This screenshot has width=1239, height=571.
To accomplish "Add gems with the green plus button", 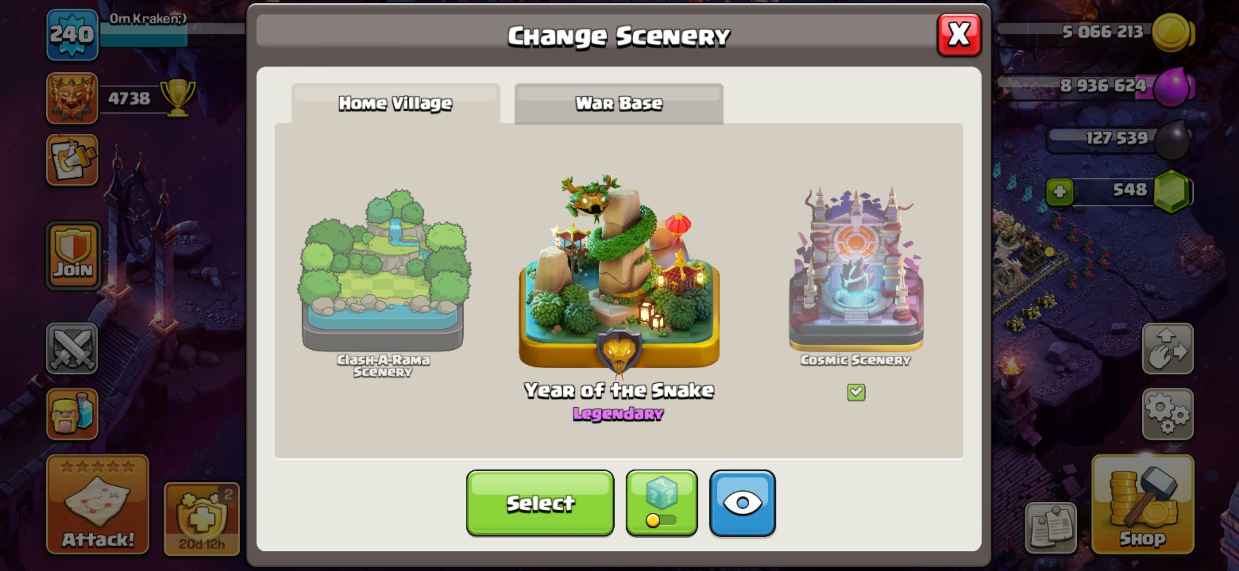I will [x=1060, y=192].
